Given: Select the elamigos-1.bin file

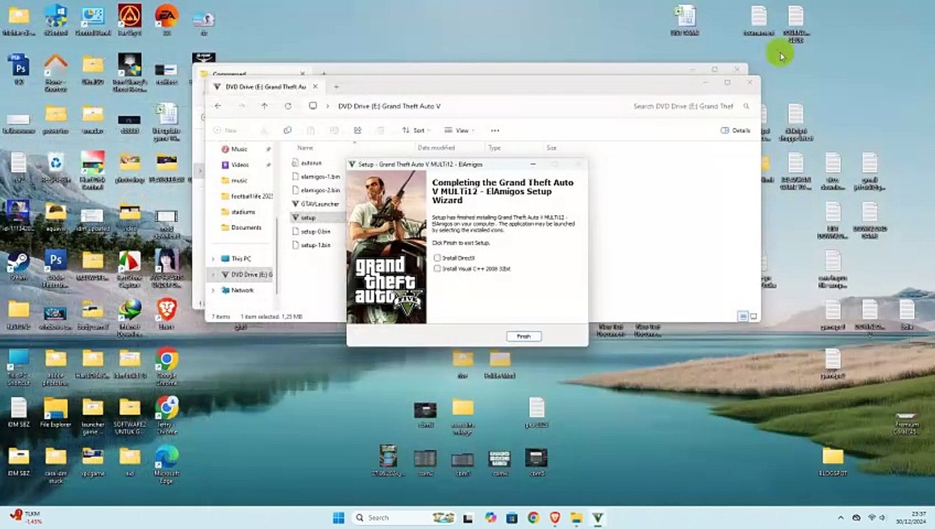Looking at the screenshot, I should tap(320, 177).
